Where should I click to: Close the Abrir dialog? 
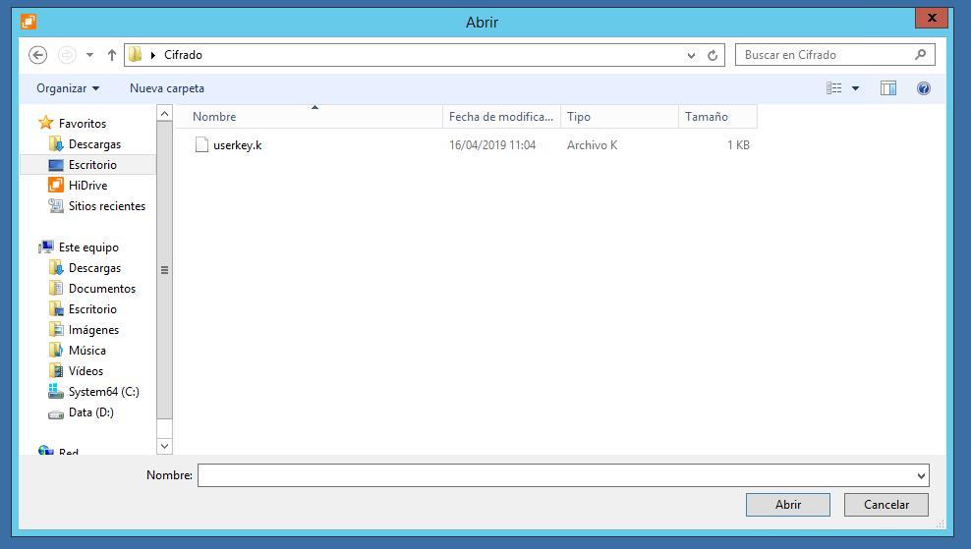tap(932, 18)
